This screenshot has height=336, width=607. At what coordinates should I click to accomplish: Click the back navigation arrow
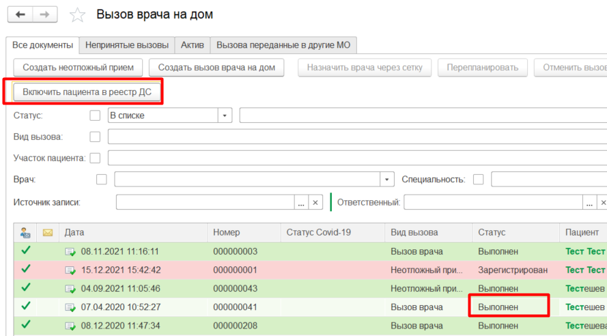(x=20, y=14)
